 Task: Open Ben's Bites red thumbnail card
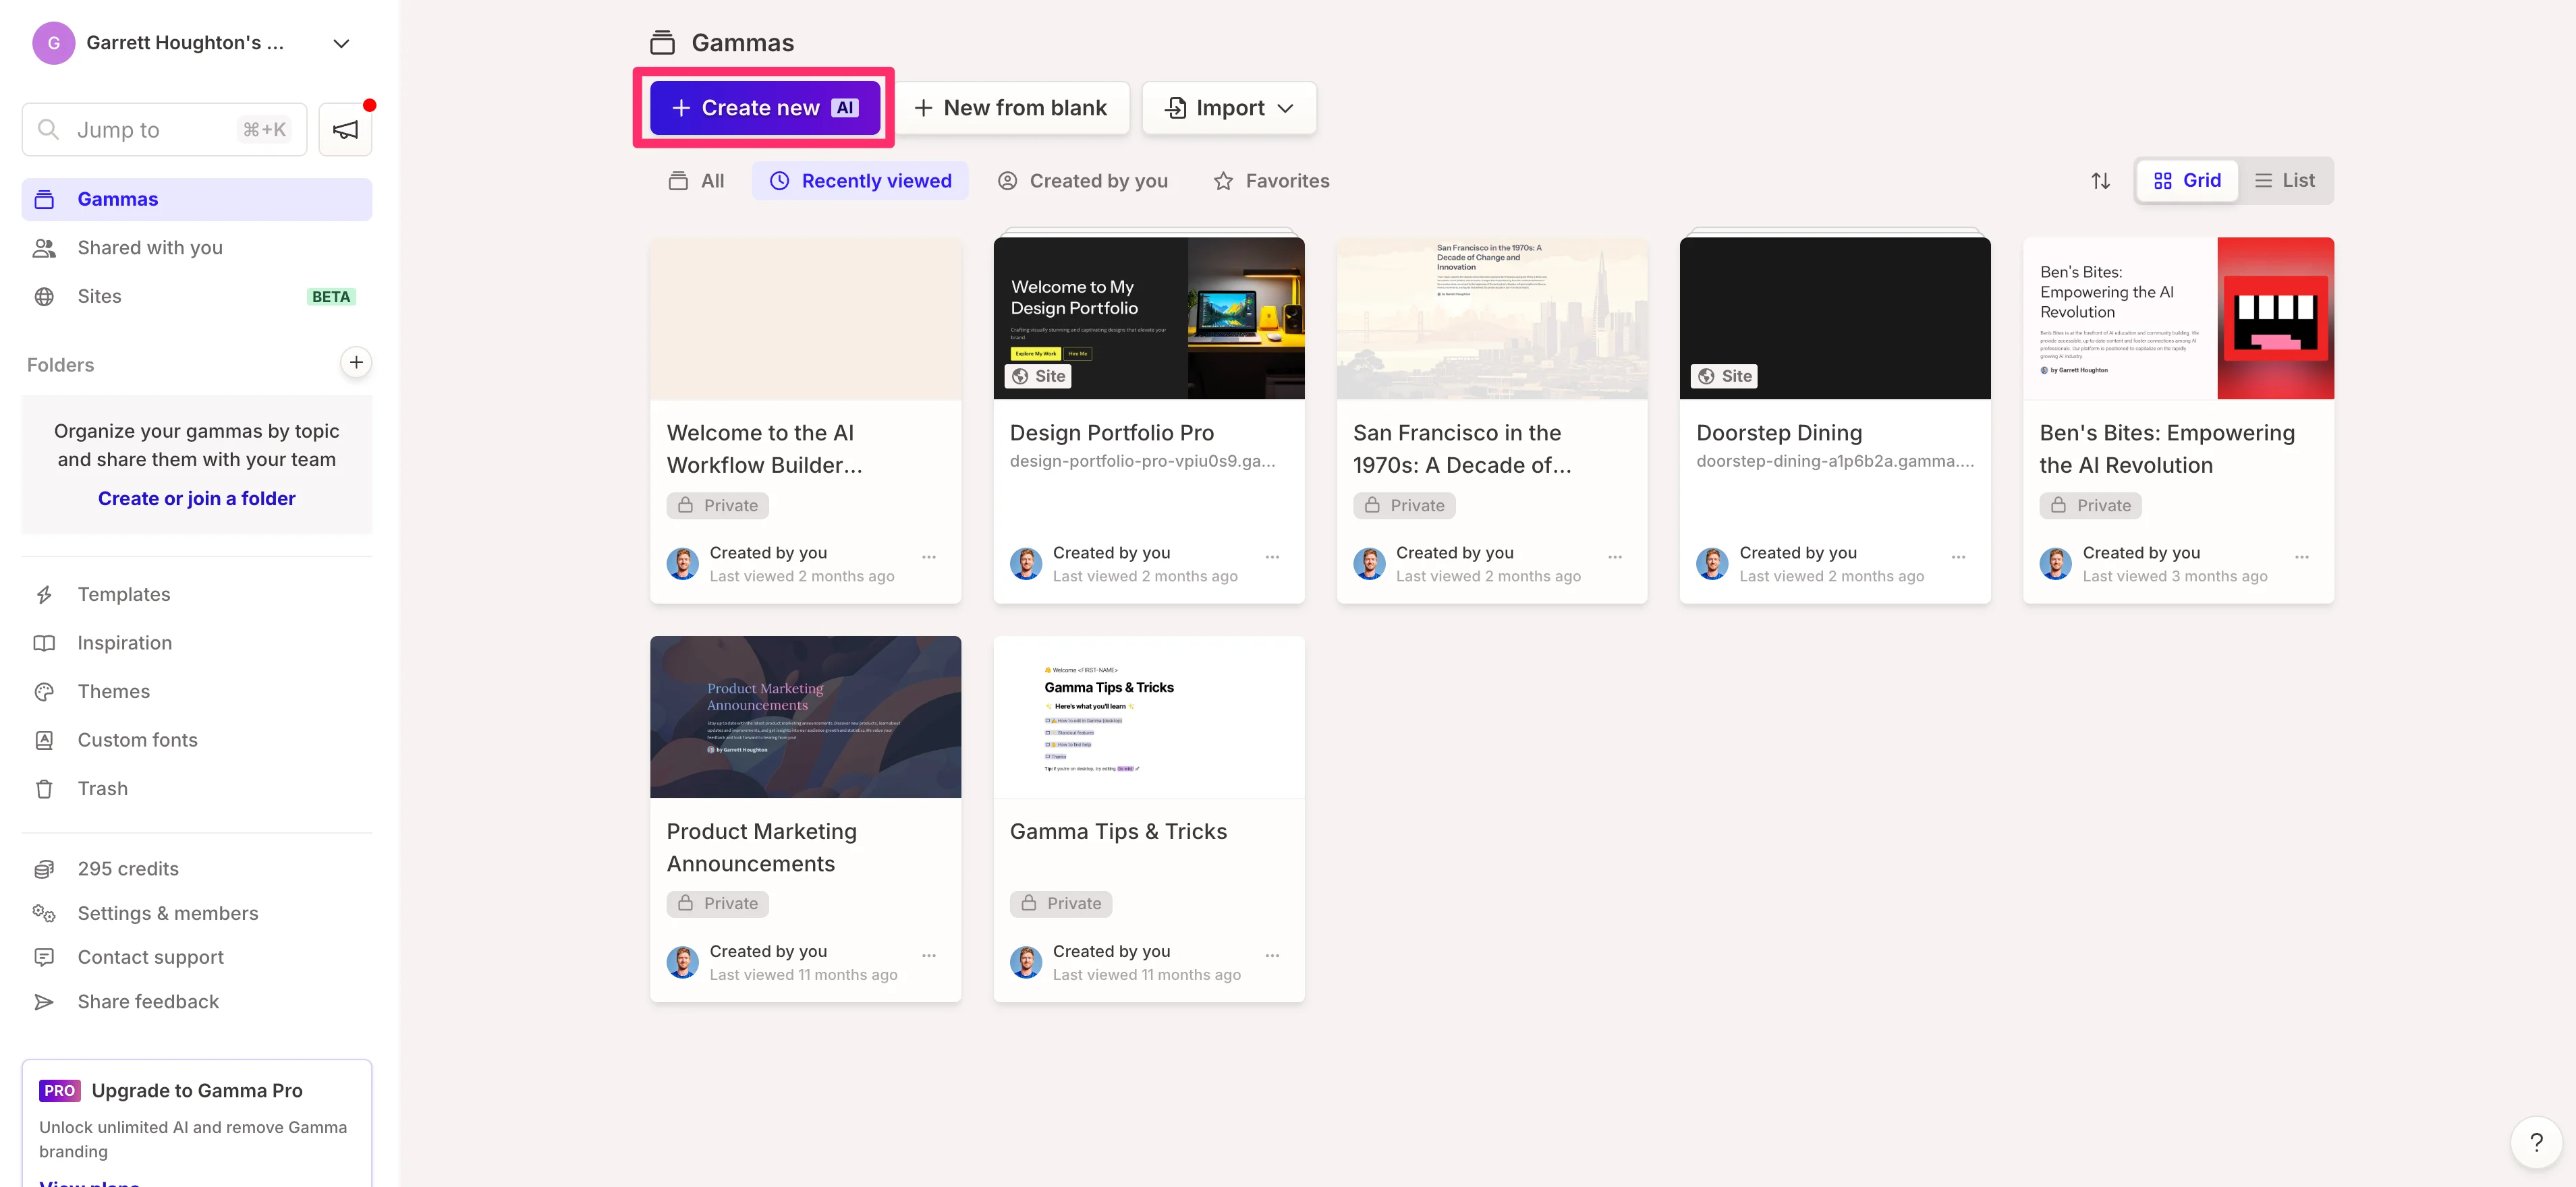[2177, 319]
